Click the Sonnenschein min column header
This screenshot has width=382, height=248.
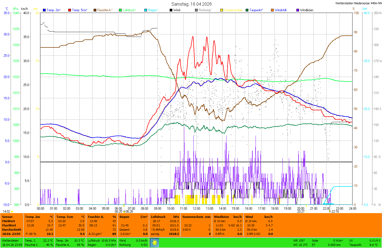coord(196,217)
